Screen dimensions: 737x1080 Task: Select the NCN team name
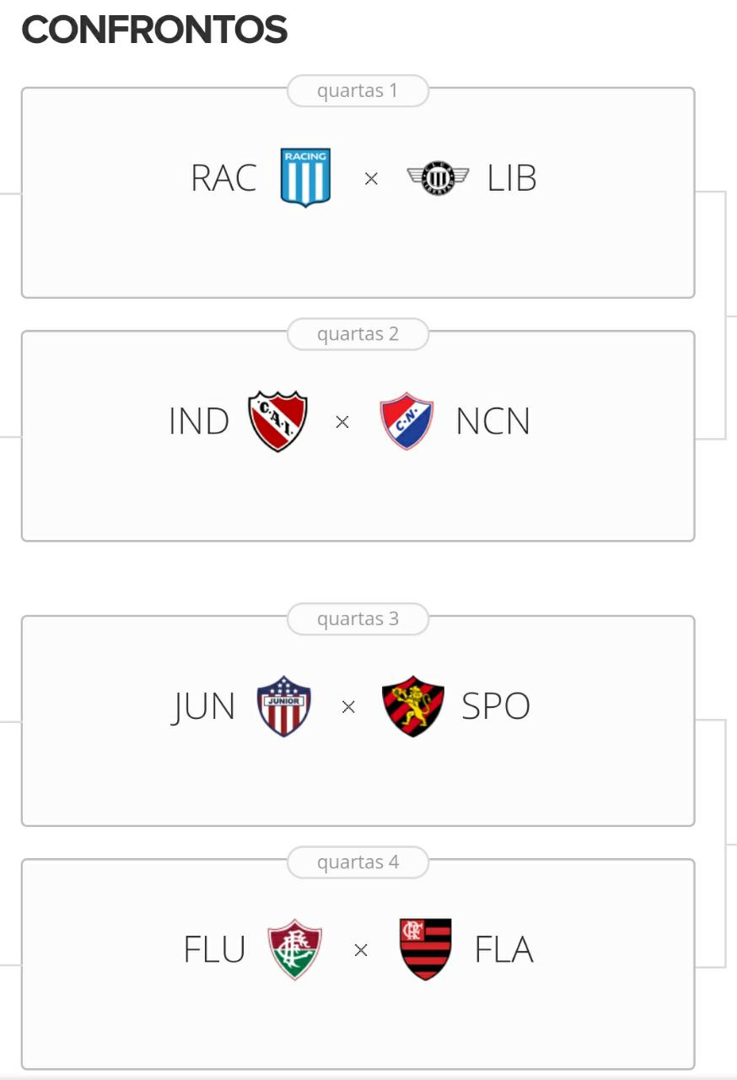pos(493,421)
